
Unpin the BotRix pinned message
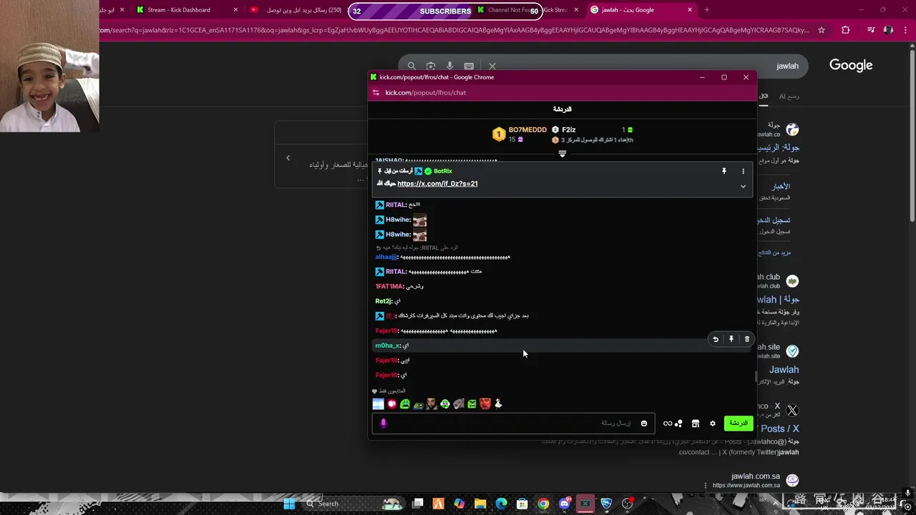click(x=723, y=171)
